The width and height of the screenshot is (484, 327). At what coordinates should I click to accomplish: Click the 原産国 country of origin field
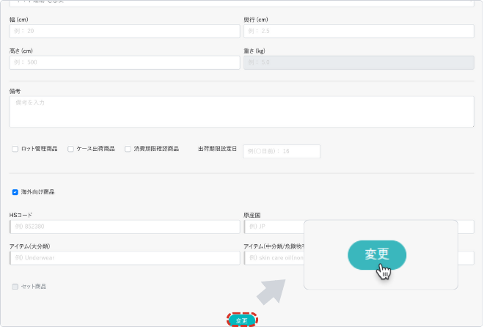tap(273, 227)
